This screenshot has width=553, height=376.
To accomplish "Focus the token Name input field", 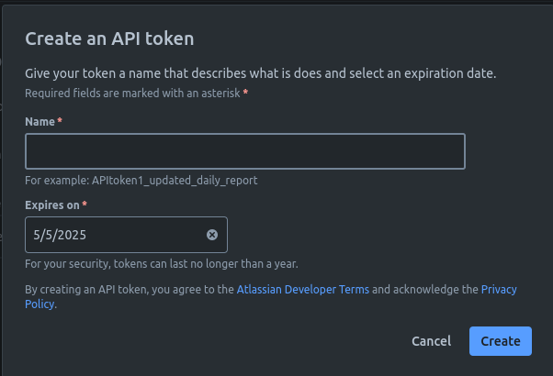I will click(245, 151).
